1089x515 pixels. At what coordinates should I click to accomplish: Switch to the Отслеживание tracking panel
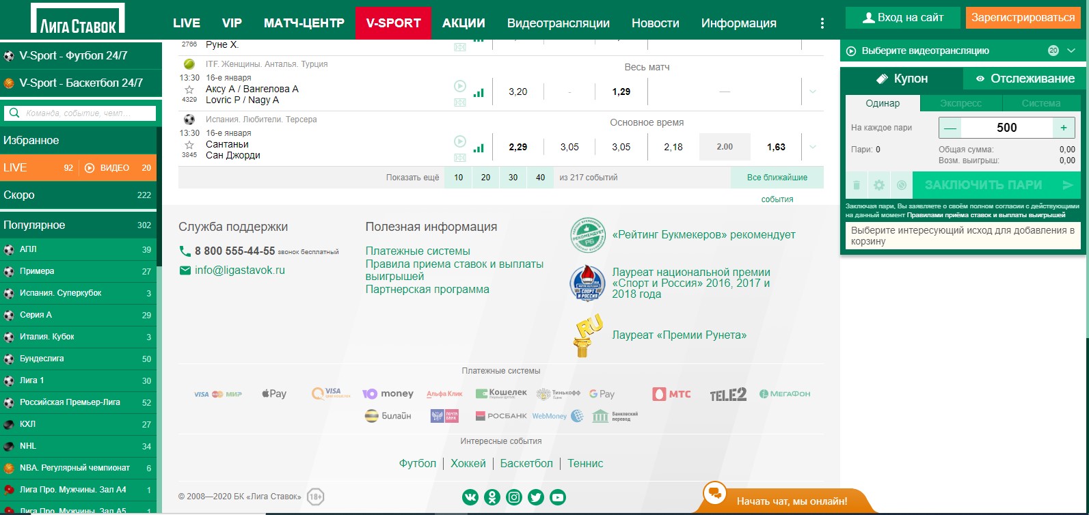point(1024,79)
